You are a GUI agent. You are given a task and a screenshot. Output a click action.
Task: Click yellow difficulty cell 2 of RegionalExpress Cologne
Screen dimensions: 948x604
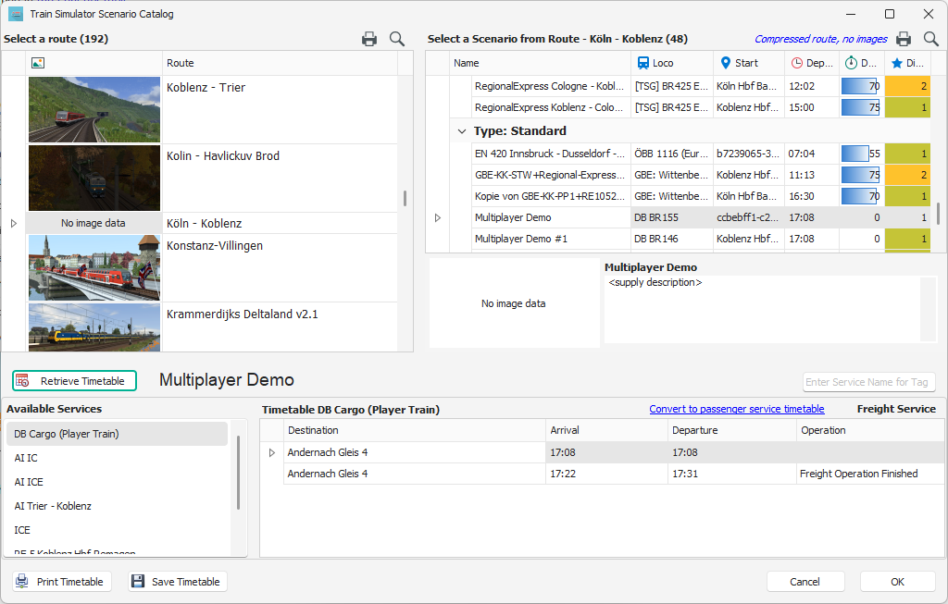[907, 86]
